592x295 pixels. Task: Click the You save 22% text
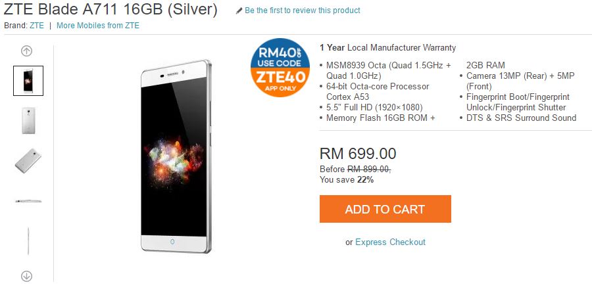347,180
